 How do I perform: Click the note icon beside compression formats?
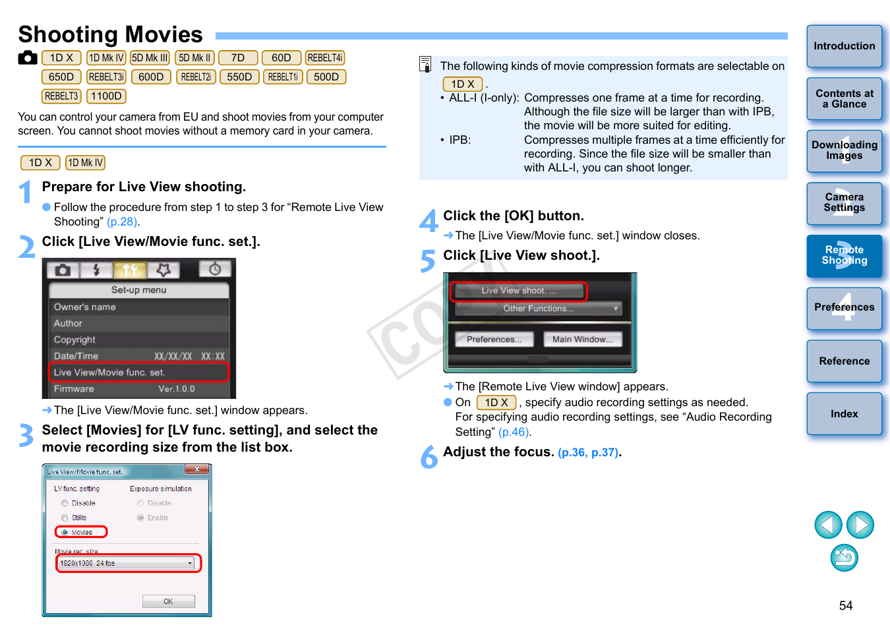pos(425,64)
